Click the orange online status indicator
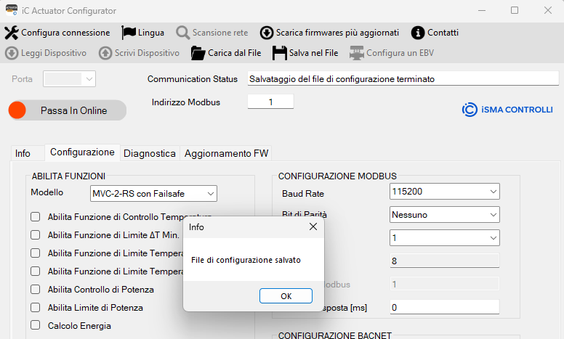 pyautogui.click(x=17, y=110)
